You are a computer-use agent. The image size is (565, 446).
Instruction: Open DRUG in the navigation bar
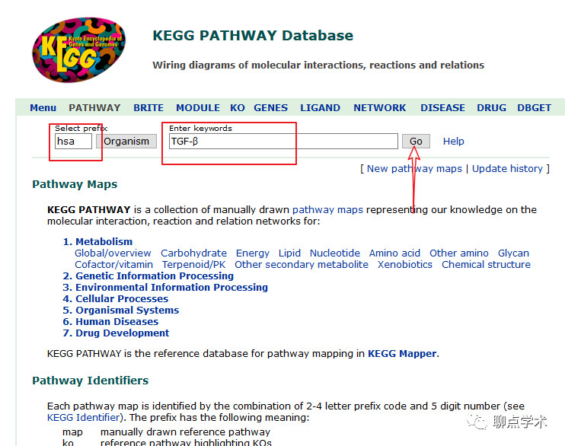tap(491, 108)
